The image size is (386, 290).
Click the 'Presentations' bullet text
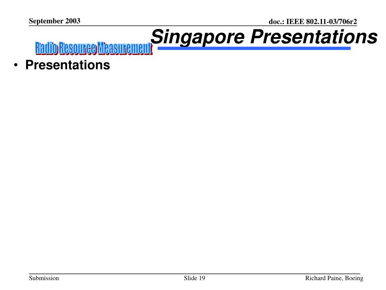[x=68, y=65]
